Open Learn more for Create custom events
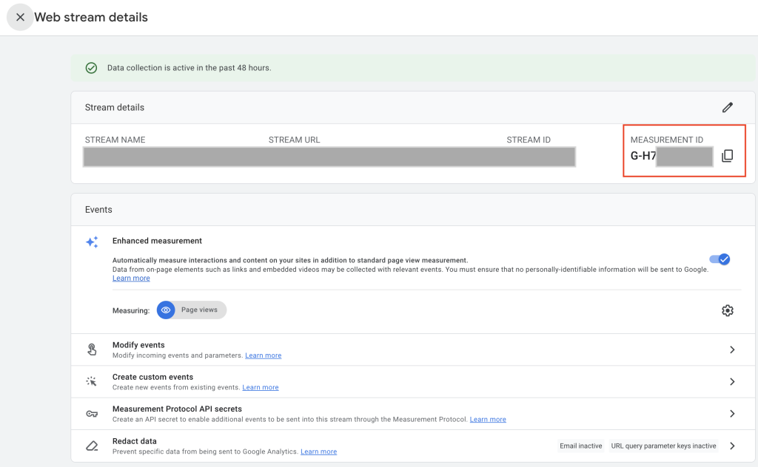The image size is (758, 467). (260, 387)
